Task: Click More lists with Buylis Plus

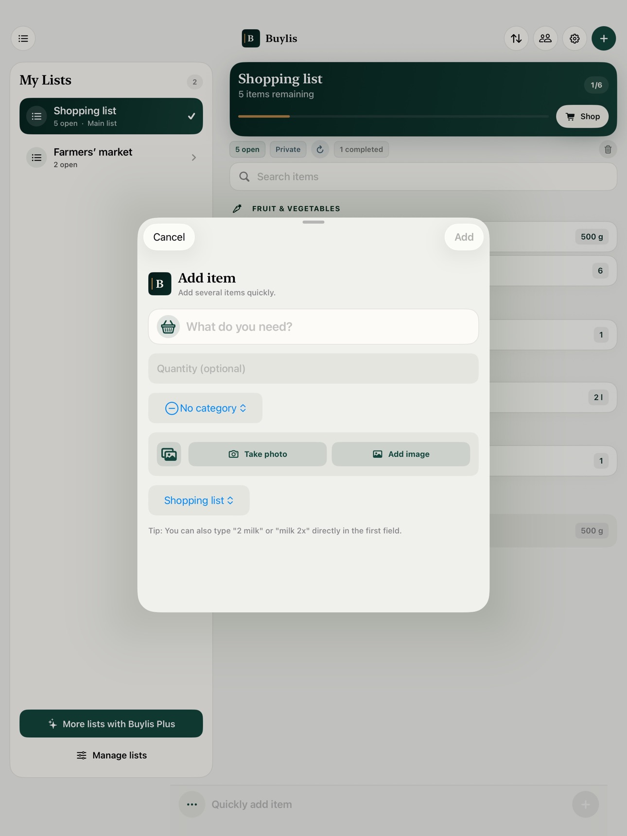Action: (x=111, y=724)
